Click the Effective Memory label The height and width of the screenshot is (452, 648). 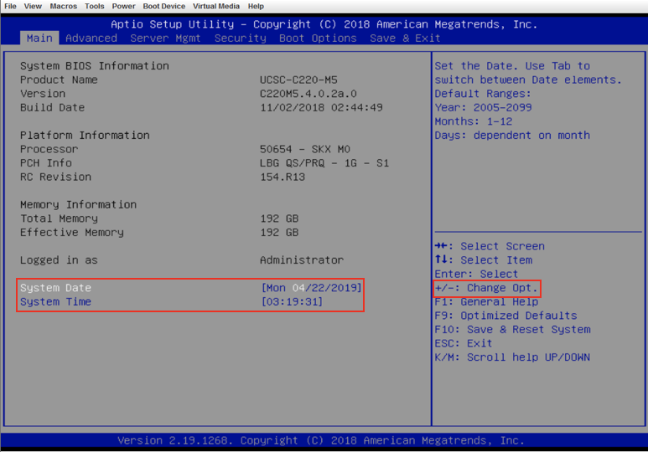(x=72, y=233)
